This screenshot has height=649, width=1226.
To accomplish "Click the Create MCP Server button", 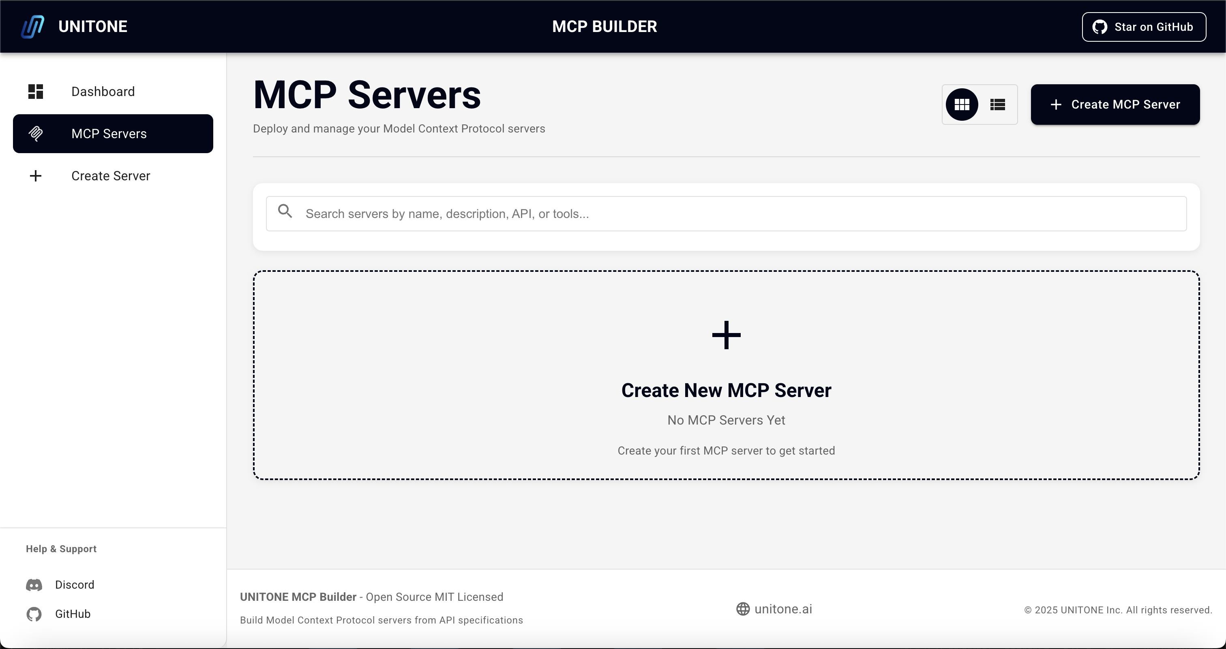I will click(x=1115, y=105).
